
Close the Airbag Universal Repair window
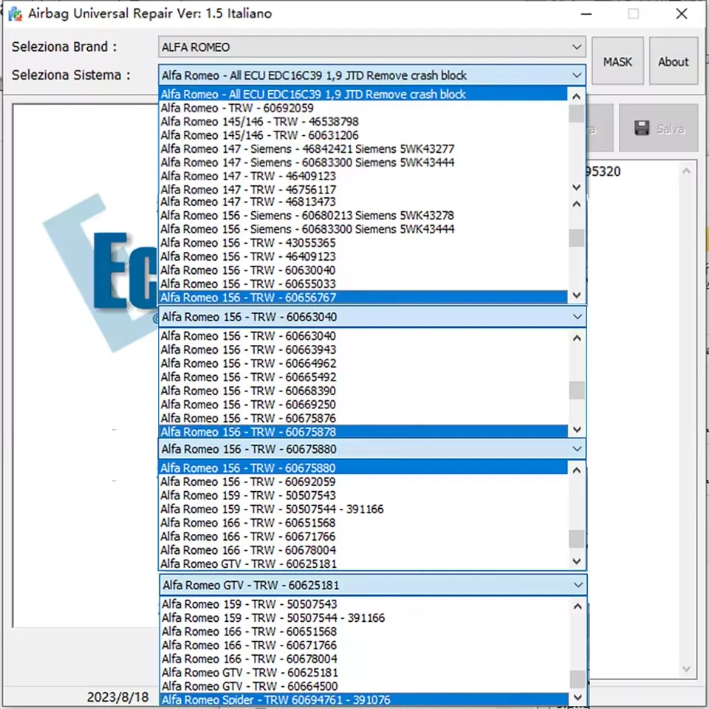click(x=682, y=14)
